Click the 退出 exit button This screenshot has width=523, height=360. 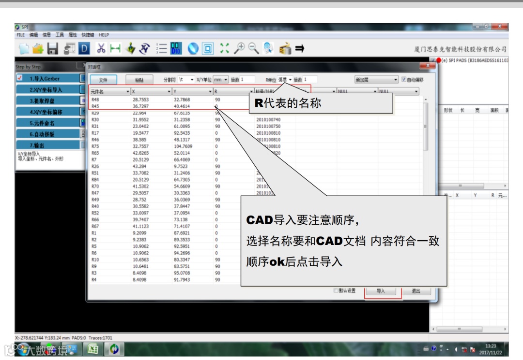416,291
